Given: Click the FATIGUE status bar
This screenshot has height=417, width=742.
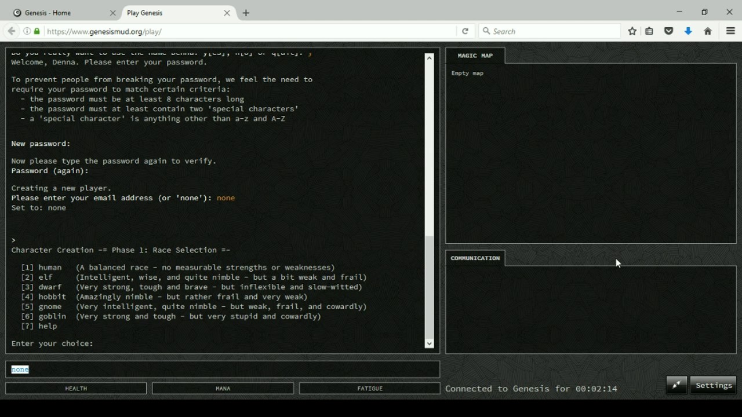Looking at the screenshot, I should tap(370, 389).
